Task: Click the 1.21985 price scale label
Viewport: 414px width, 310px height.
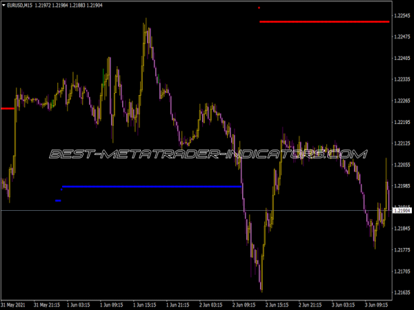Action: (401, 186)
